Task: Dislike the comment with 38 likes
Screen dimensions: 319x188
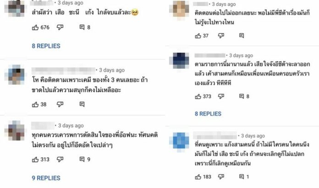Action: tap(60, 105)
